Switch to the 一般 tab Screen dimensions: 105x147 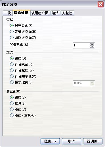[x=8, y=13]
